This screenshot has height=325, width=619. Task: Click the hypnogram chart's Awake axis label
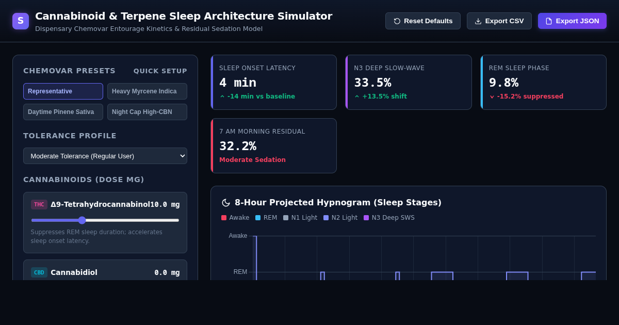(238, 236)
